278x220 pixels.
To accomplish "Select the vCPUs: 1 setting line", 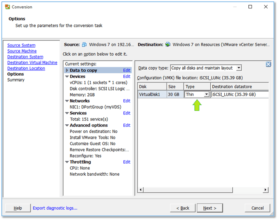I will tap(99, 83).
